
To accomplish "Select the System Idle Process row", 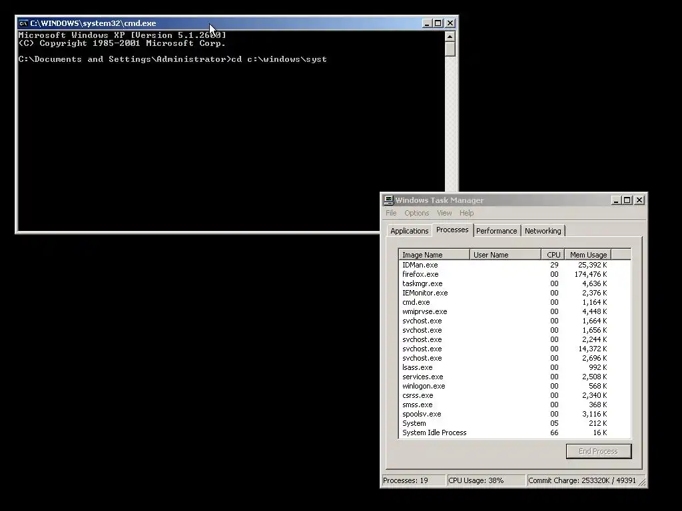I will tap(515, 432).
